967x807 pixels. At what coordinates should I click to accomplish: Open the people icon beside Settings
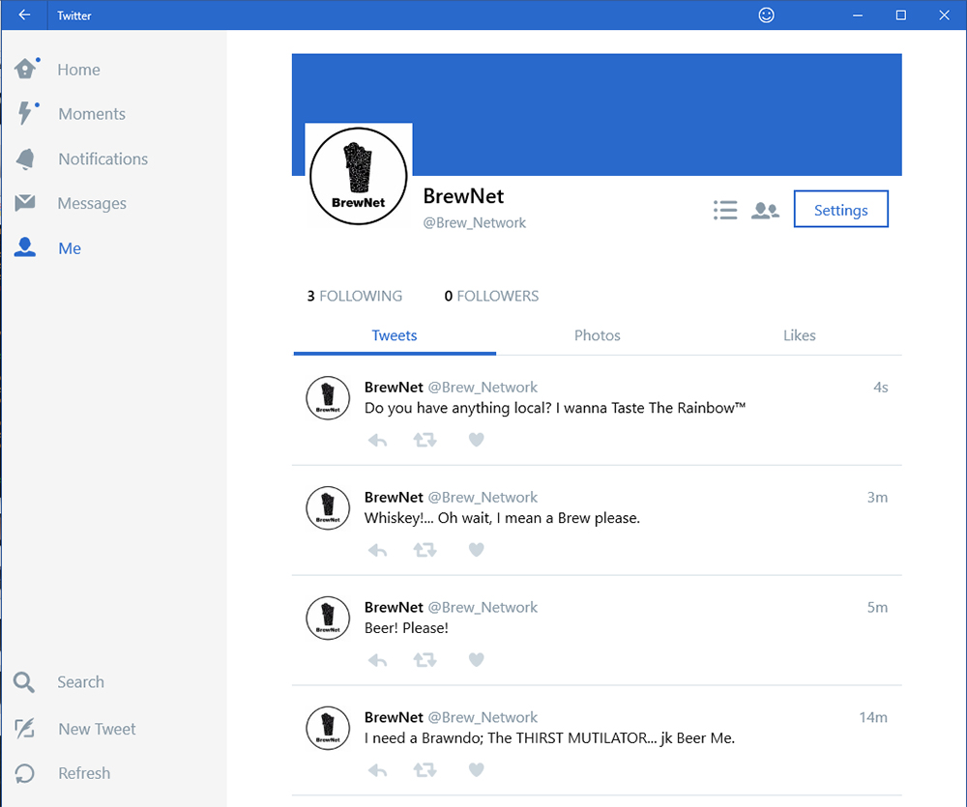pyautogui.click(x=765, y=211)
